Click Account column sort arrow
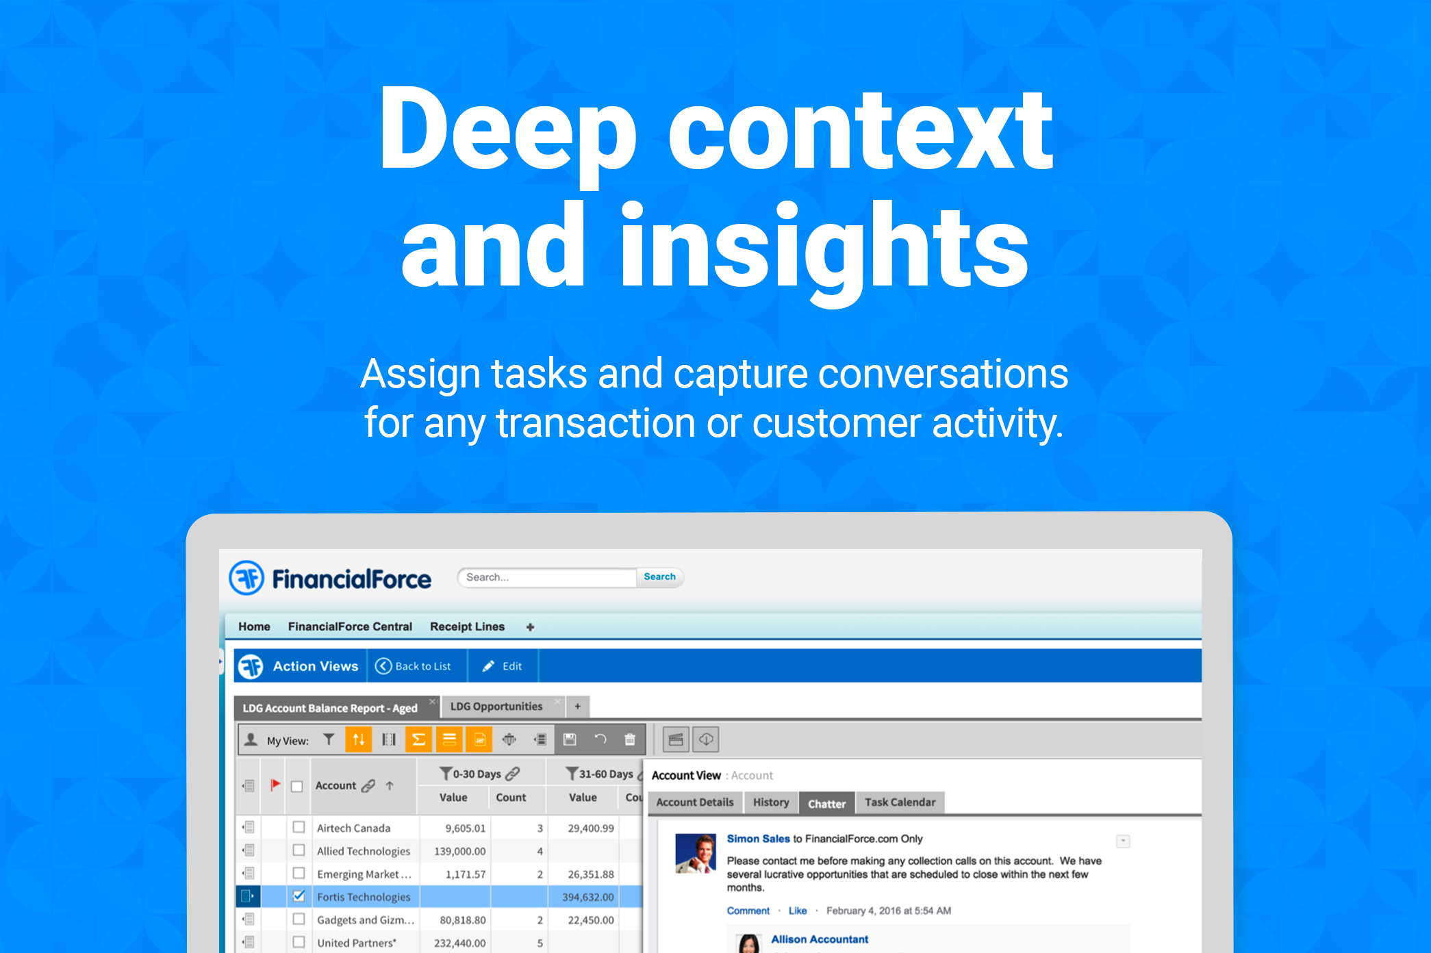Viewport: 1431px width, 953px height. click(390, 785)
